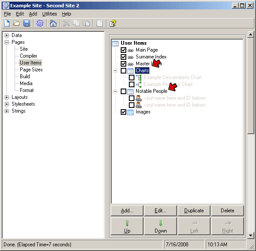Image resolution: width=256 pixels, height=251 pixels.
Task: Click the vertical scrollbar thumb
Action: coord(250,86)
